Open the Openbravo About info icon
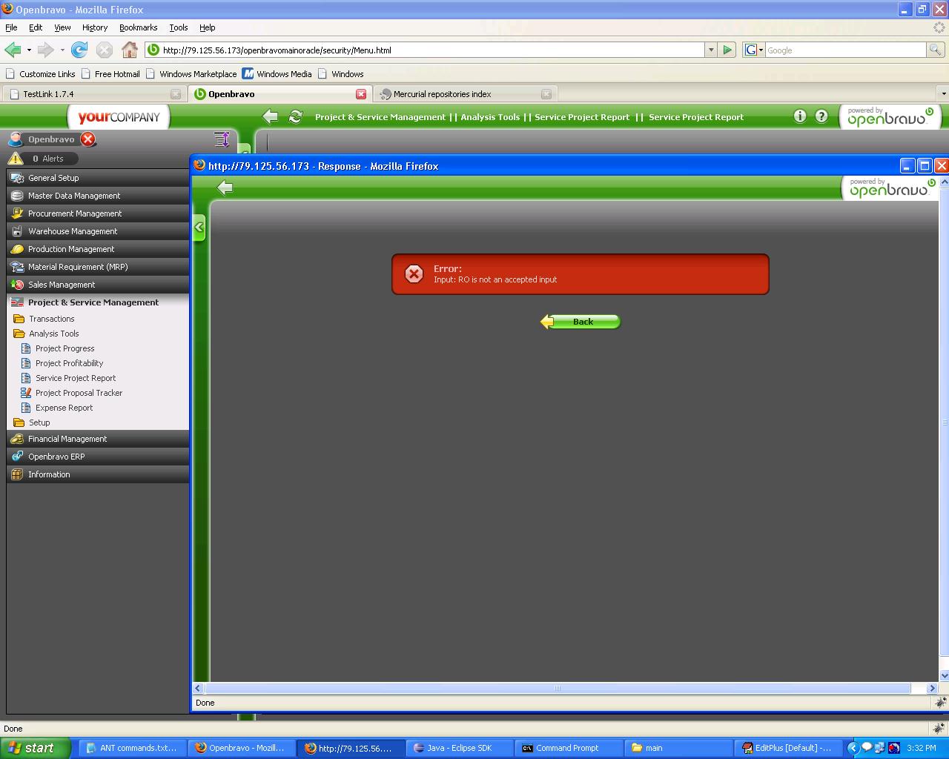This screenshot has height=759, width=949. coord(800,116)
